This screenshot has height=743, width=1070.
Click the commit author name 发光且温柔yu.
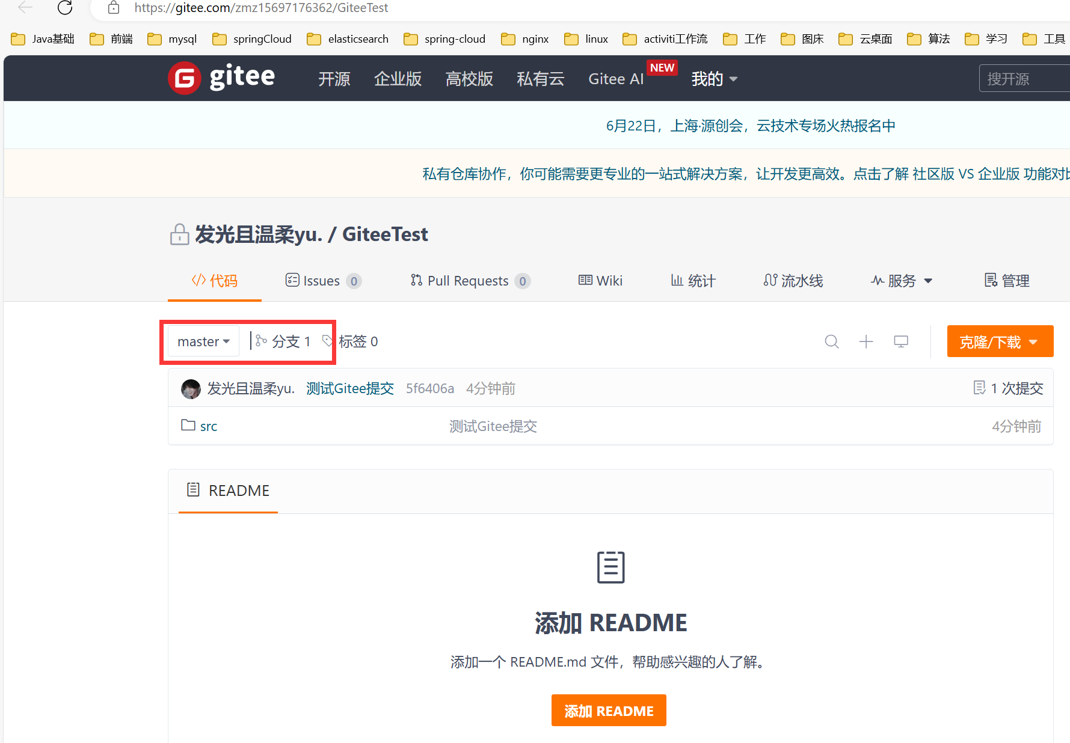251,388
